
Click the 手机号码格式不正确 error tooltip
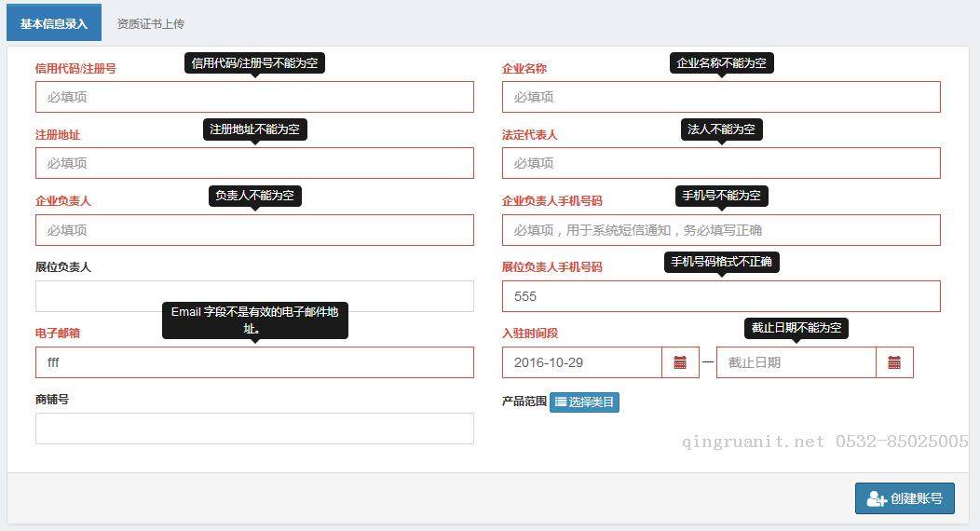tap(721, 262)
